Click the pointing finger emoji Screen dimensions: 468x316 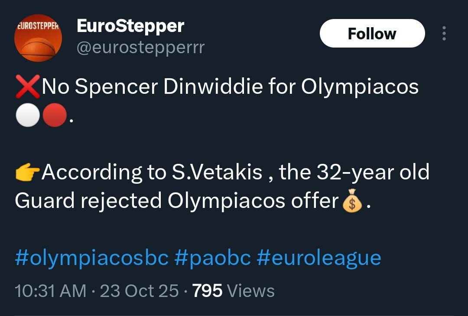[28, 173]
